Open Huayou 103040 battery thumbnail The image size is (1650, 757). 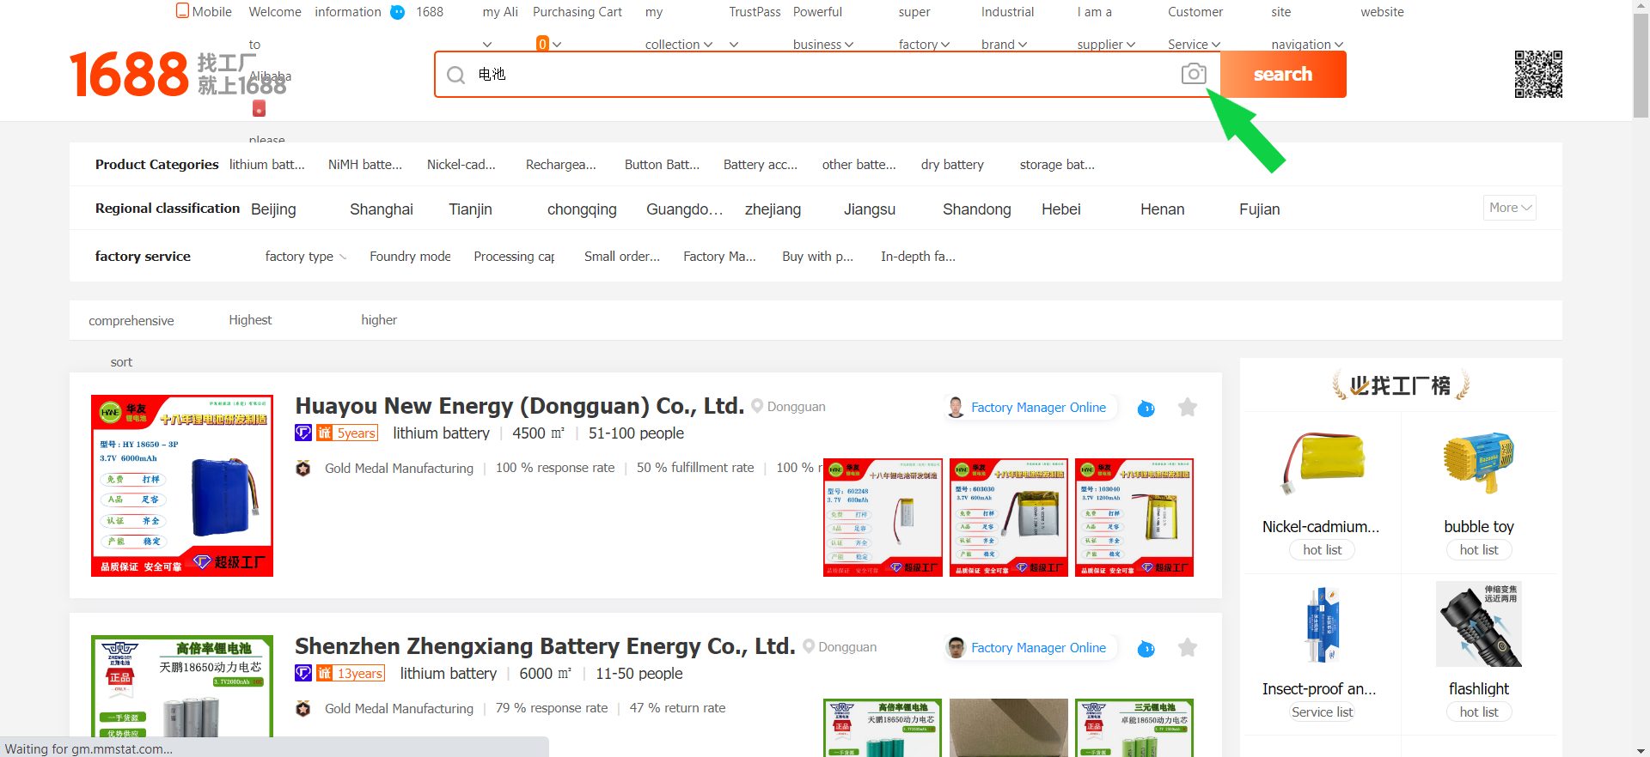click(x=1134, y=518)
